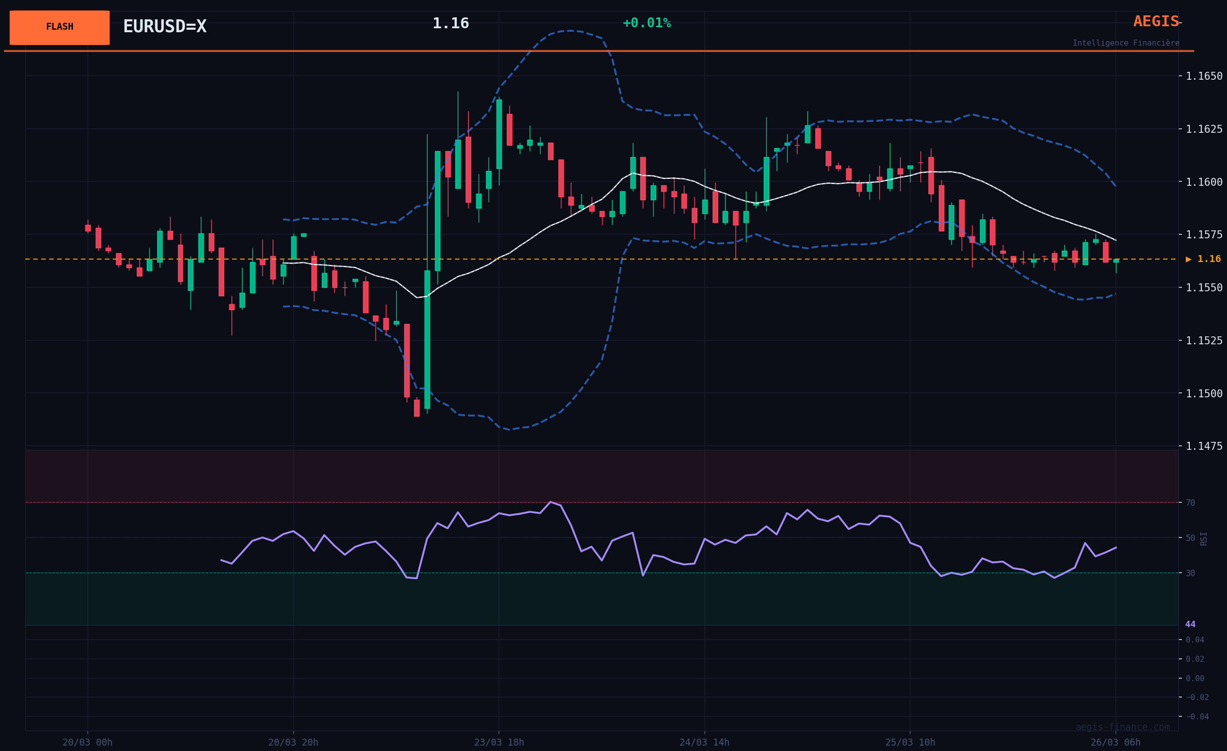Click the 26/03 06h time label

click(x=1115, y=742)
